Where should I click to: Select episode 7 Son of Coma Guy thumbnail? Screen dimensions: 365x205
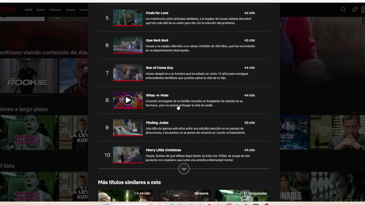(128, 73)
